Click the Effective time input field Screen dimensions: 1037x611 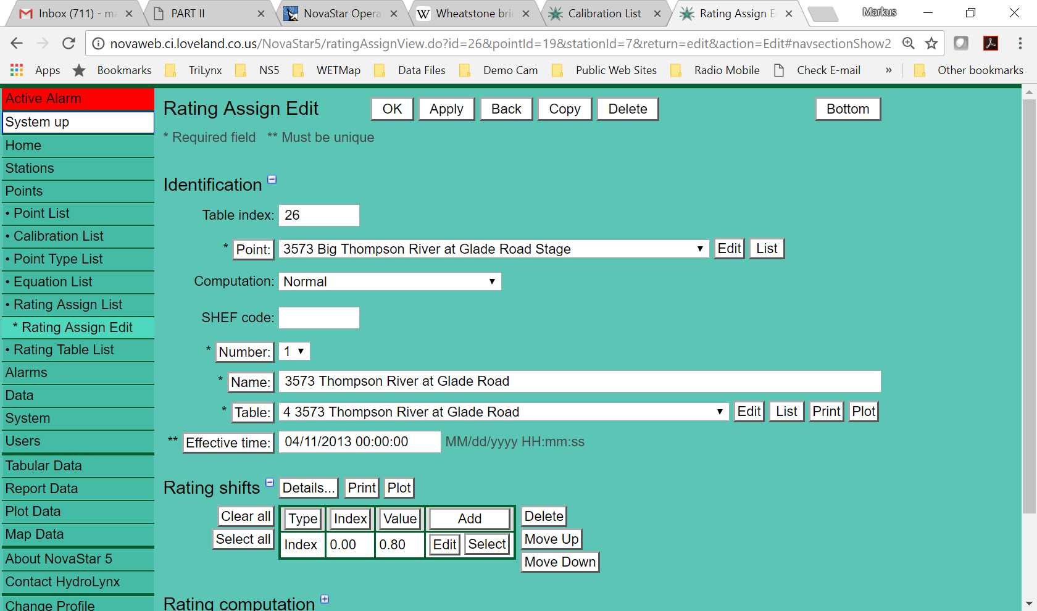coord(359,442)
